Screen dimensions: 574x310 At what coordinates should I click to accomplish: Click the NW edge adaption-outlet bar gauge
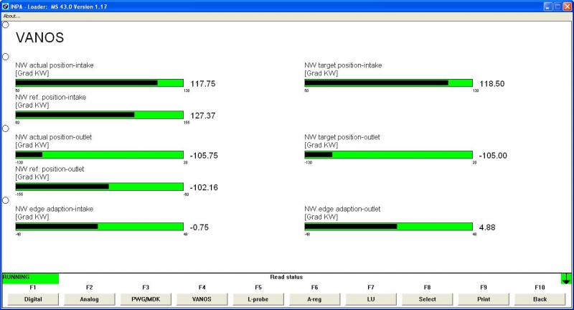388,227
